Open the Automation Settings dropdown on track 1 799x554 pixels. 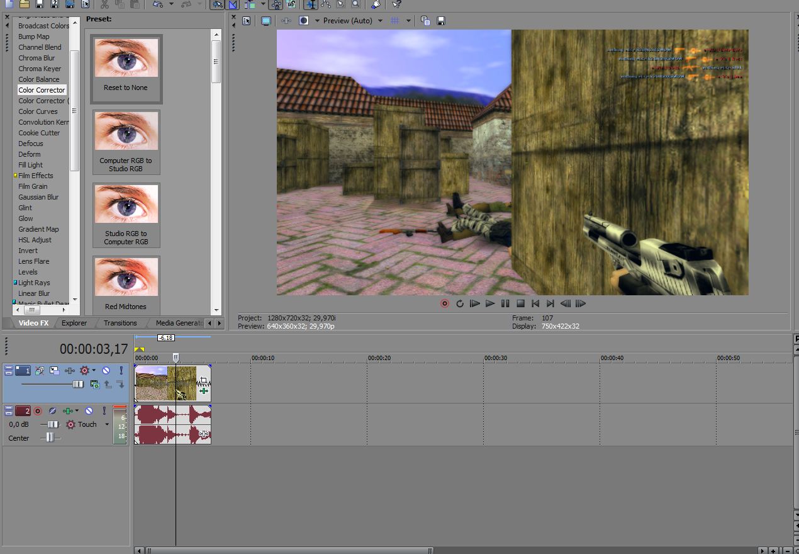94,371
